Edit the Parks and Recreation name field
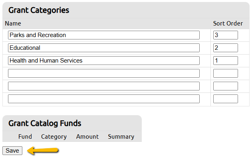Screen dimensions: 252x157 [104, 35]
